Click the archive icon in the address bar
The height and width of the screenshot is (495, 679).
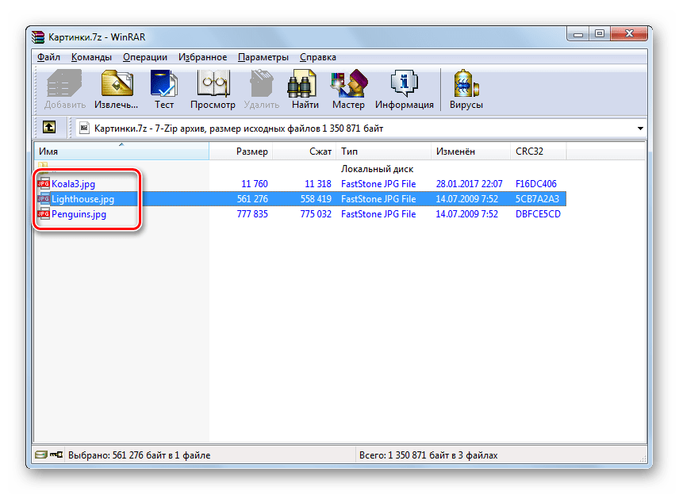(x=84, y=129)
